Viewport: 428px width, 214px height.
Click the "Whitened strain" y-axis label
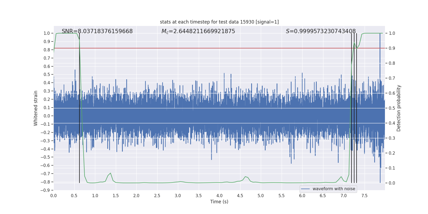coord(36,108)
